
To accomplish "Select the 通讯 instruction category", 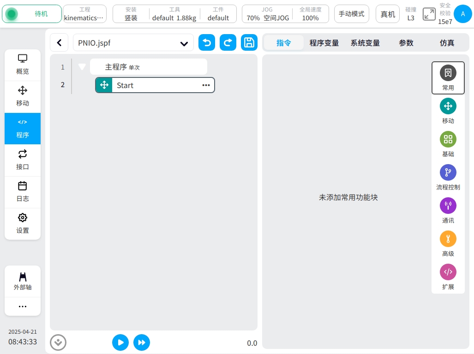I will pos(448,211).
